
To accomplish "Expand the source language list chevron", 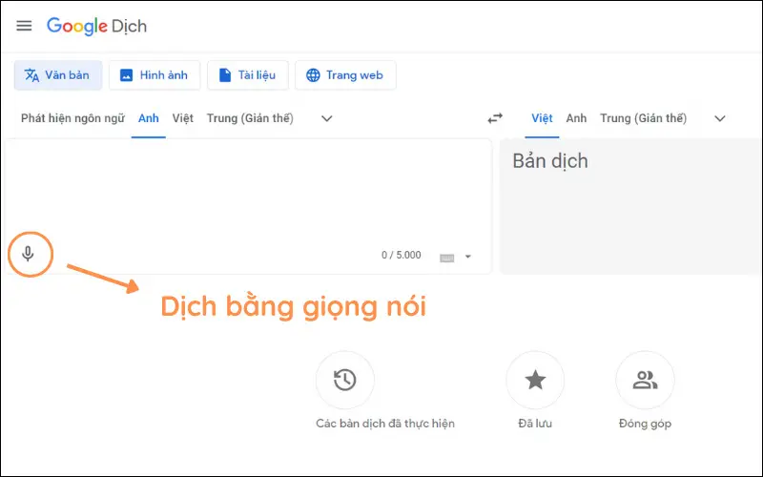I will 326,119.
